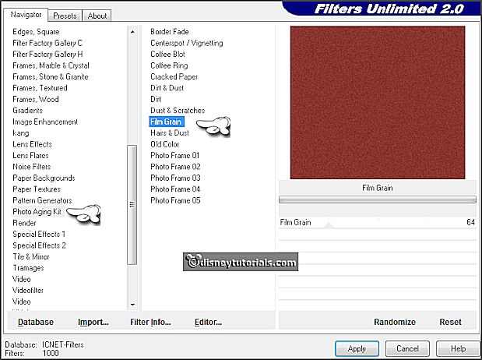Open Filter Info...
This screenshot has width=482, height=360.
tap(150, 322)
